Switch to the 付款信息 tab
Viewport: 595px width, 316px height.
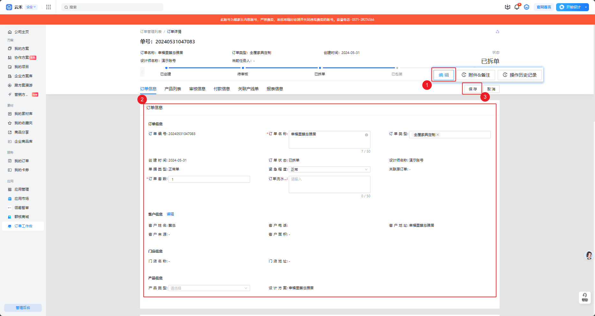tap(222, 89)
